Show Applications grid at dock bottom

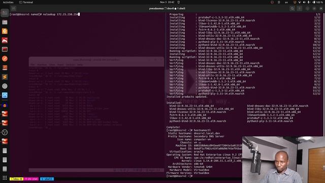point(5,178)
